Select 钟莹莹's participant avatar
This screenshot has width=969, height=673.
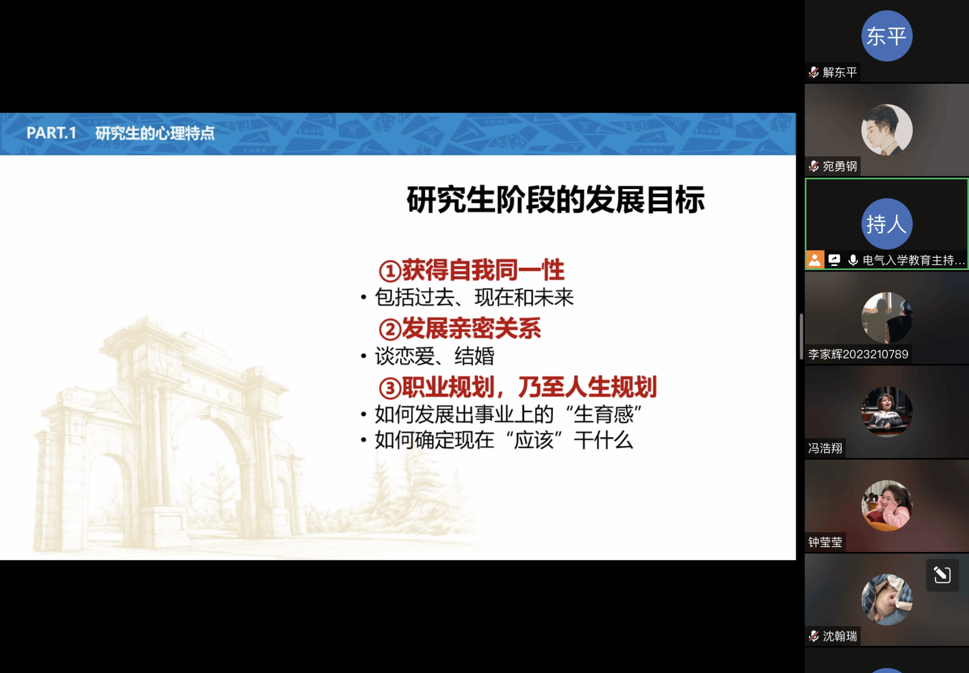[886, 506]
